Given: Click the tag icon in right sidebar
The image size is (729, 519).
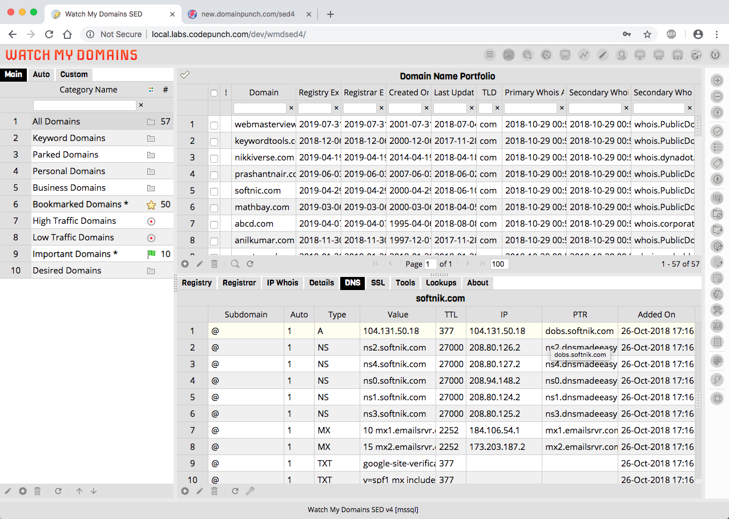Looking at the screenshot, I should point(718,163).
